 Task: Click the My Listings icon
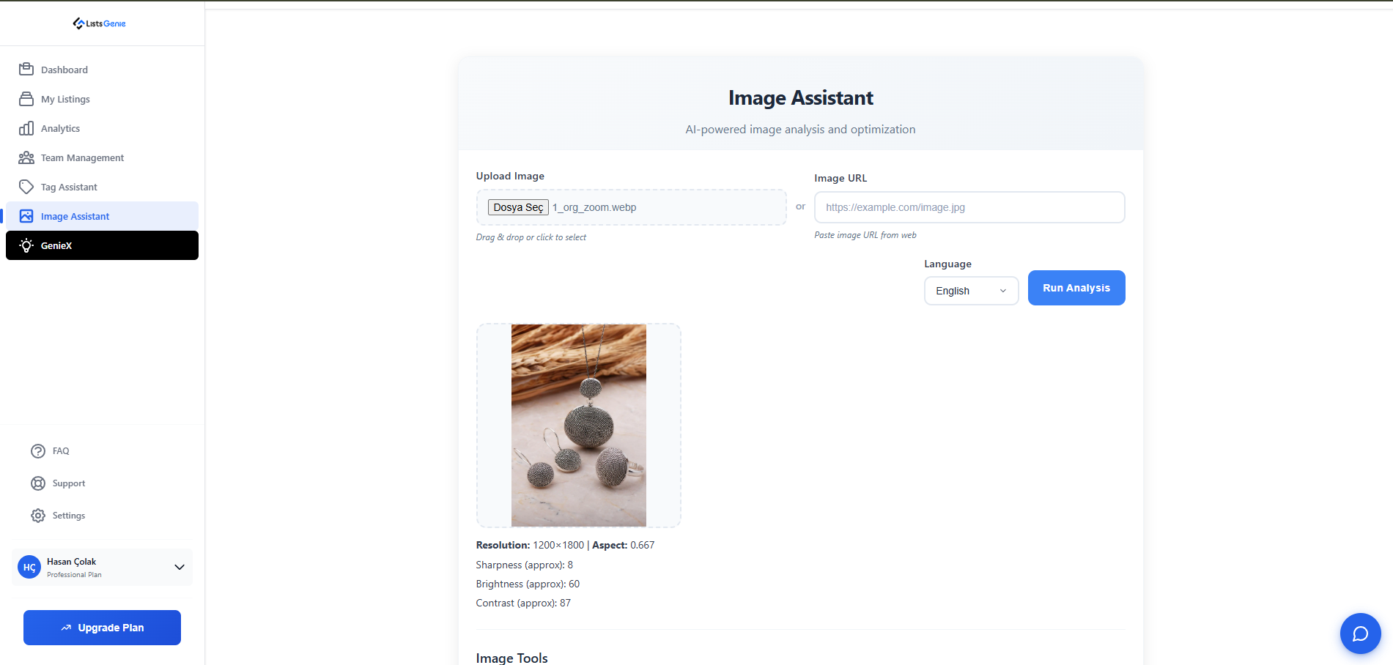pos(26,99)
